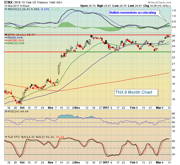Click the green up-arrow beside the Chg value
Screen dimensions: 180x165
coord(170,6)
